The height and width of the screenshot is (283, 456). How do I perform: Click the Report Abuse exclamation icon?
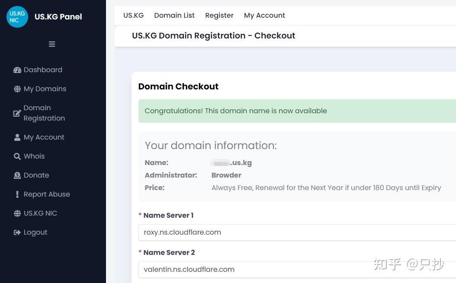coord(17,194)
